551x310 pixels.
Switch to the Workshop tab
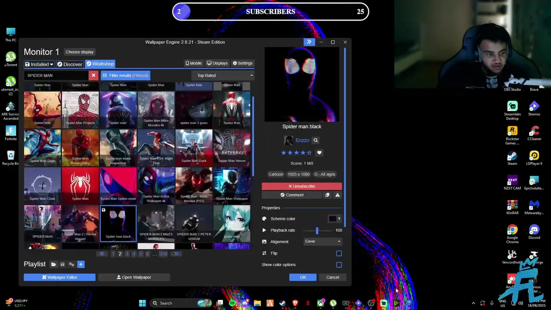100,64
